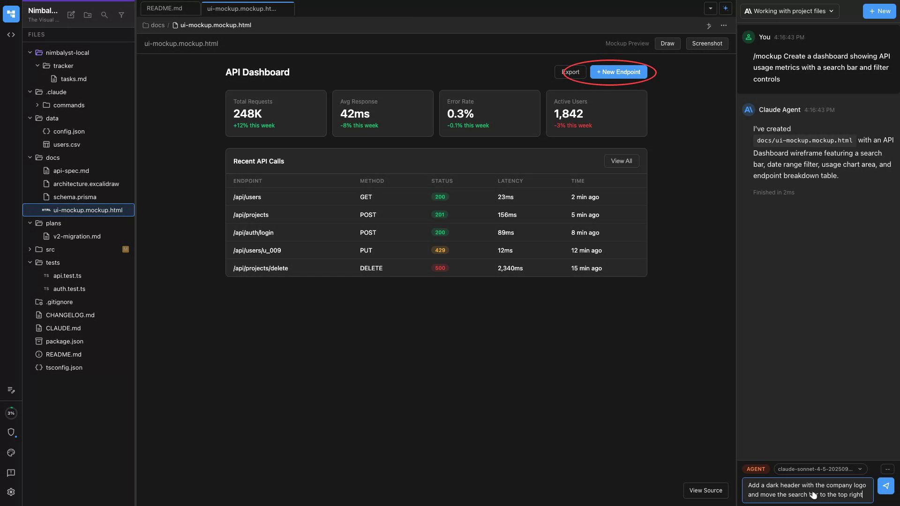Screen dimensions: 900x506
Task: Click the Screenshot button
Action: point(707,44)
